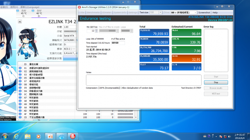Open the Benchmarks menu in Anvil
250x140 pixels.
point(93,12)
